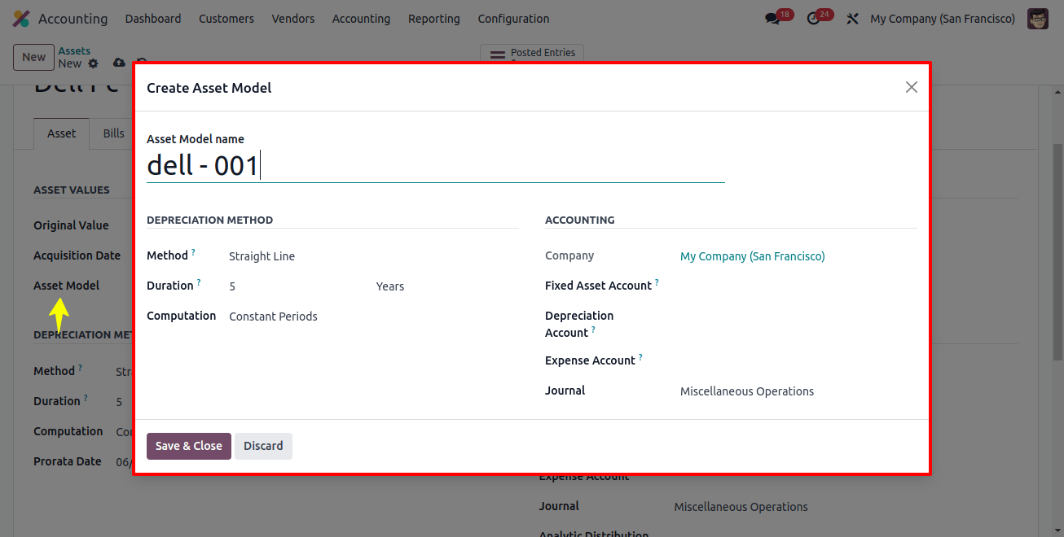Click the Original Value label behind dialog

pos(71,225)
